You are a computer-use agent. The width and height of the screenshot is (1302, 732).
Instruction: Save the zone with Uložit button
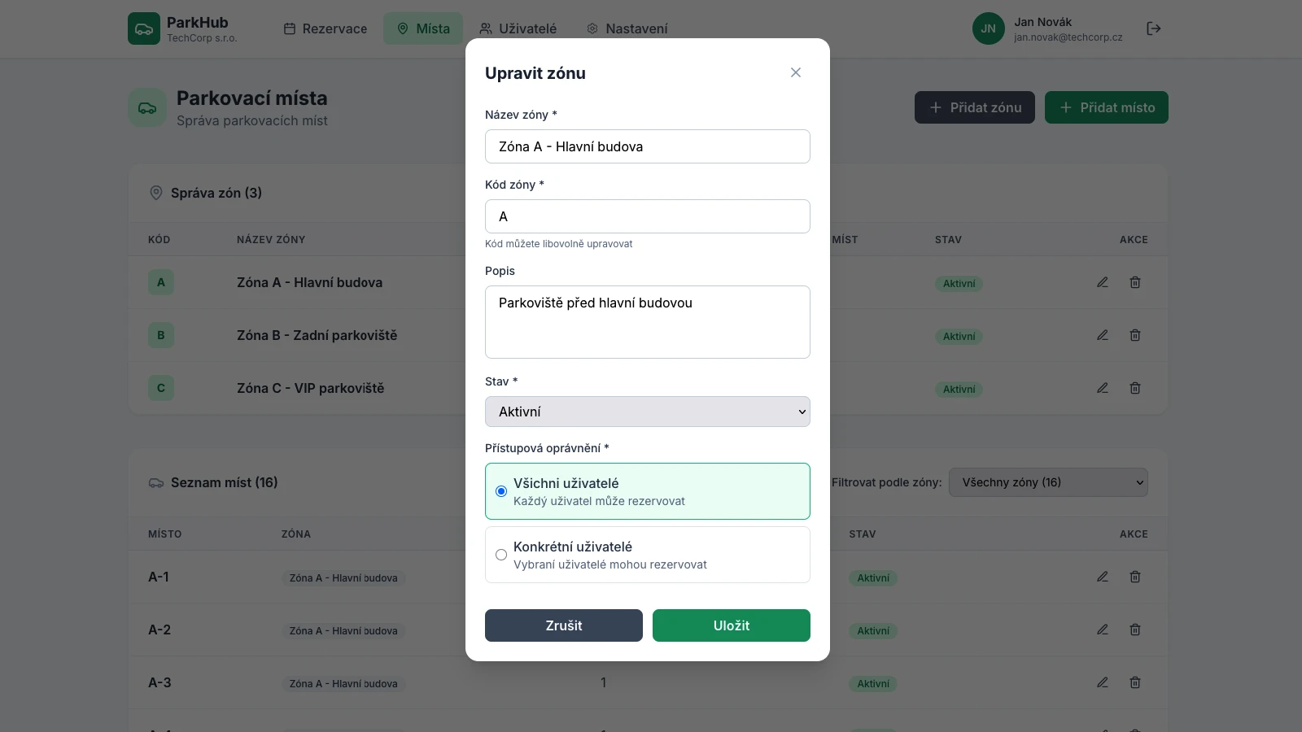[x=731, y=625]
